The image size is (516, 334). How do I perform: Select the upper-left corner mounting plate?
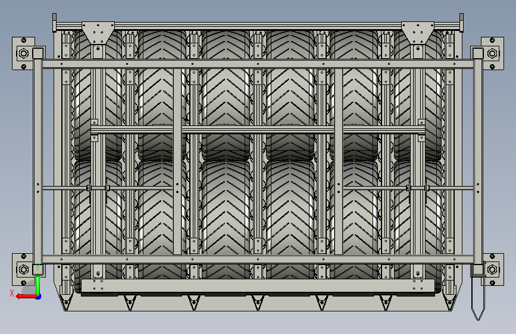23,53
